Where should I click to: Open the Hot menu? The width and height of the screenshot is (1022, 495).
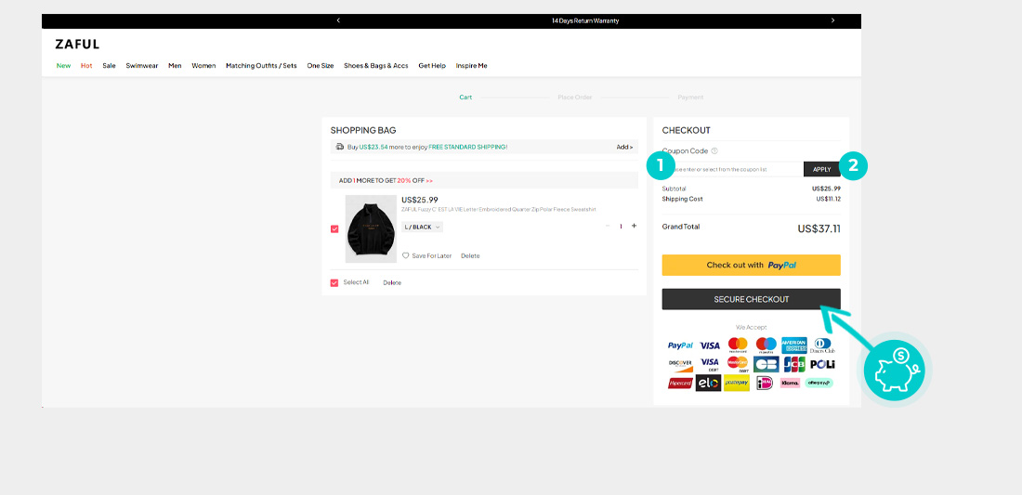click(x=86, y=66)
